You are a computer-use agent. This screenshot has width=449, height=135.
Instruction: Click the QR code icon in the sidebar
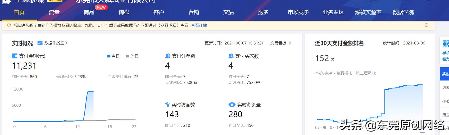(446, 44)
